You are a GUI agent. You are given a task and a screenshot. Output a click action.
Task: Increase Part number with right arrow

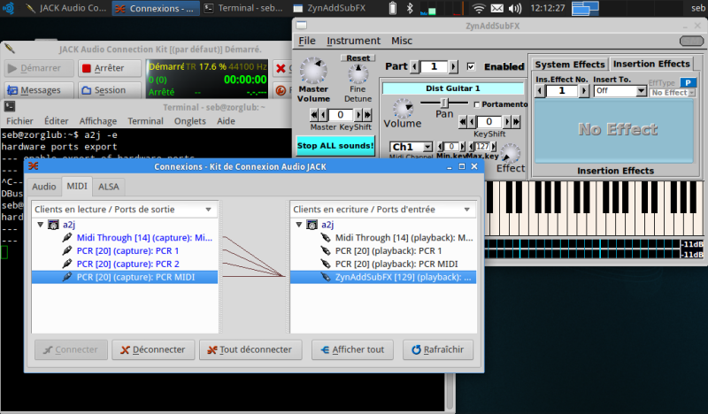(453, 67)
